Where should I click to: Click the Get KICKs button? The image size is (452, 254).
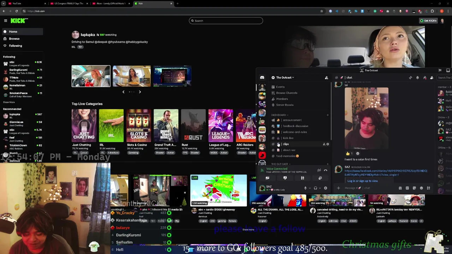428,21
